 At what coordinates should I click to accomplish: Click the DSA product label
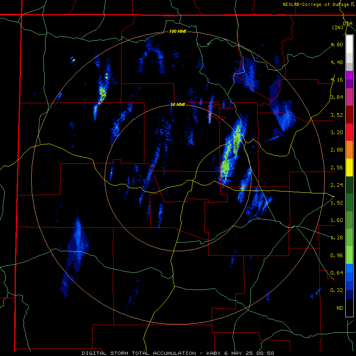click(x=348, y=23)
